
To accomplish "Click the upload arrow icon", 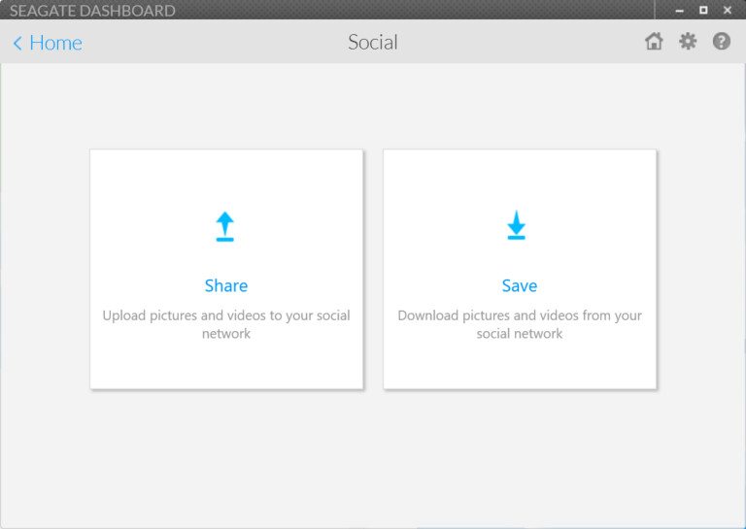I will point(225,226).
